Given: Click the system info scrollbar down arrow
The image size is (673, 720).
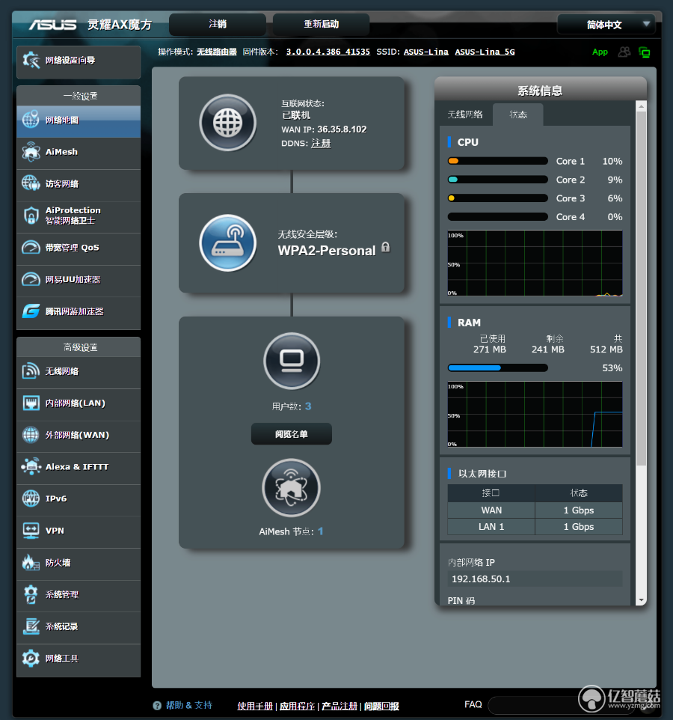Looking at the screenshot, I should [x=642, y=600].
